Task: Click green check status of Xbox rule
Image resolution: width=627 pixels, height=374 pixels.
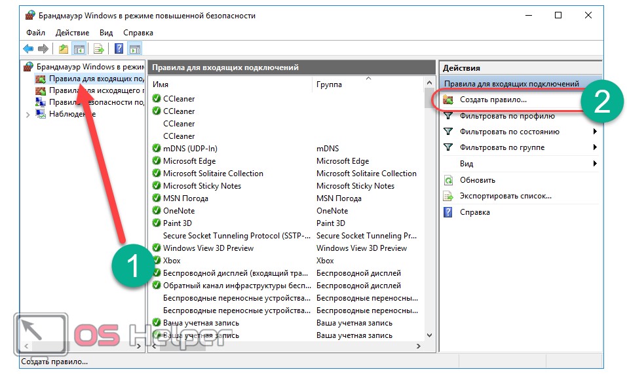Action: tap(157, 261)
